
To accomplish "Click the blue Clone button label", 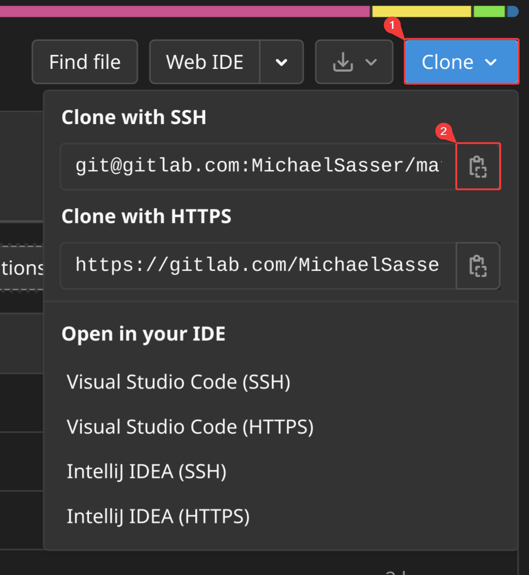I will click(x=447, y=62).
